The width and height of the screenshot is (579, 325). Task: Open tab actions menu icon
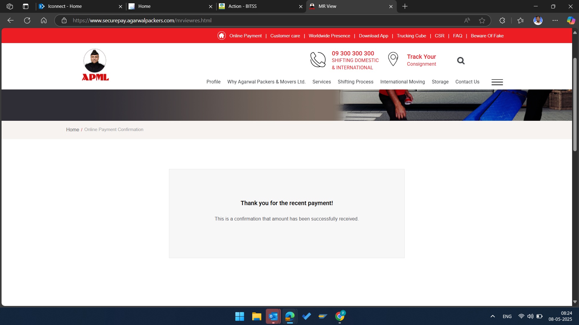coord(26,6)
